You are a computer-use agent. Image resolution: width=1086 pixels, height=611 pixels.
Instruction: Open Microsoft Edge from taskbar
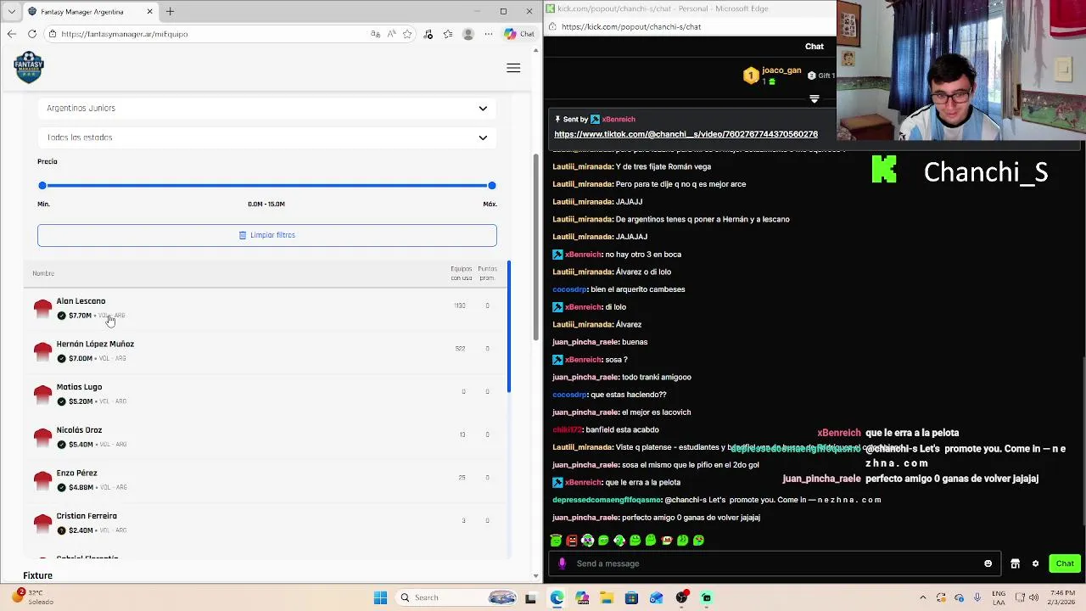coord(557,597)
